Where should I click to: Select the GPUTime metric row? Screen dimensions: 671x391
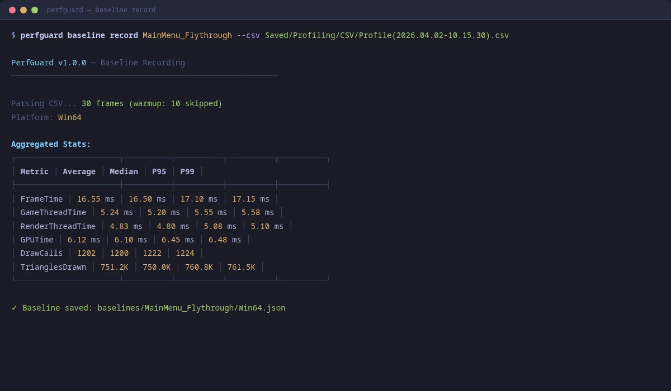tap(37, 240)
